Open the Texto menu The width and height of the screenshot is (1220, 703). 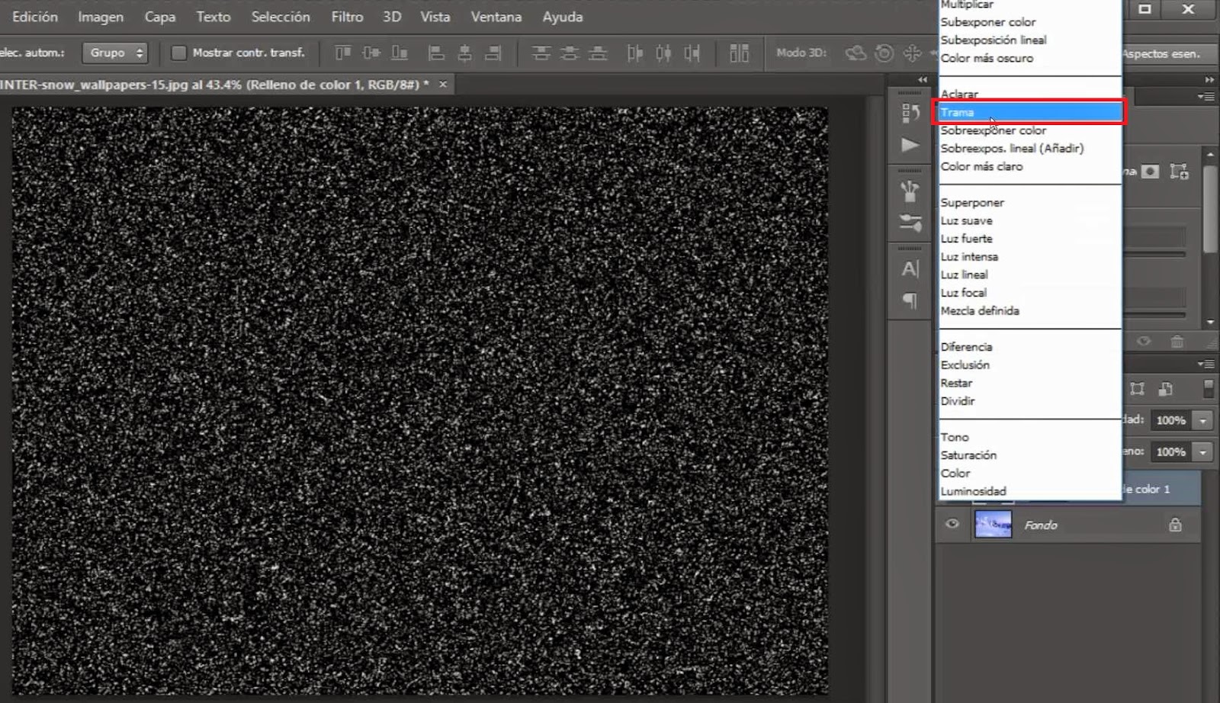pos(213,16)
